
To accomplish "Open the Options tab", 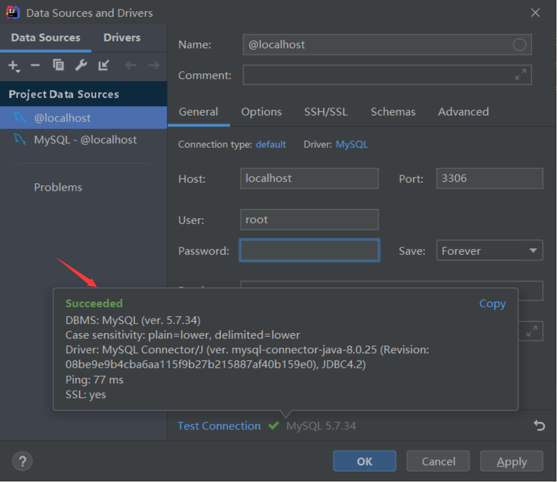I will coord(262,112).
